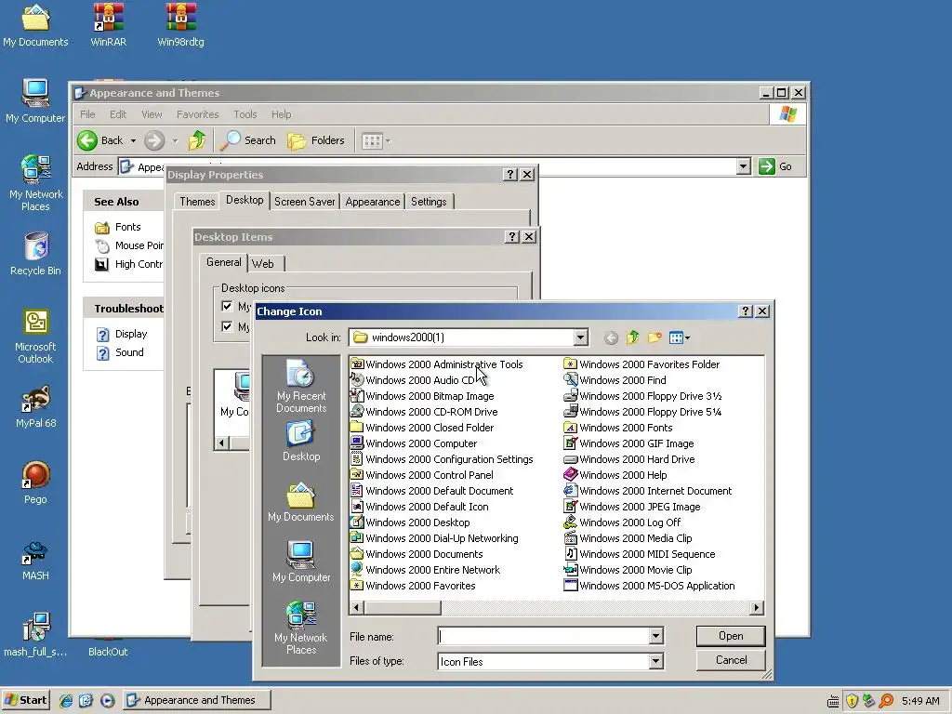Click the back arrow in Change Icon dialog
Image resolution: width=952 pixels, height=714 pixels.
pos(612,337)
